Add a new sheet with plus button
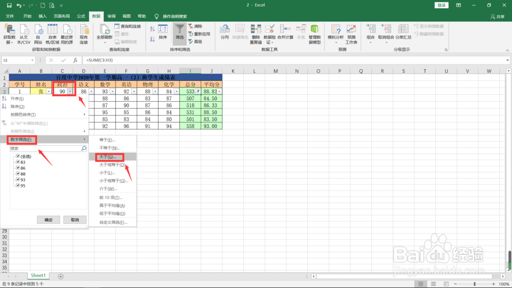Screen dimensions: 512x288 click(x=61, y=276)
